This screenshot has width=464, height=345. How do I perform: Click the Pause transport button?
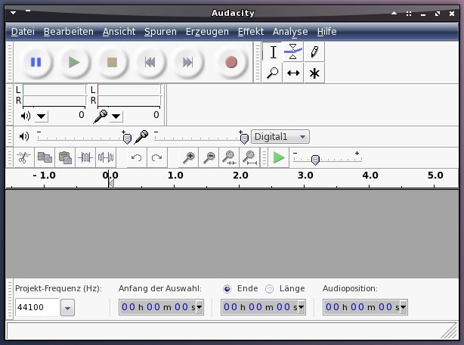(36, 63)
